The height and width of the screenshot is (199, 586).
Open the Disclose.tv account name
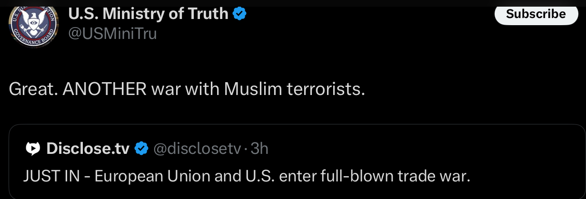tap(88, 149)
